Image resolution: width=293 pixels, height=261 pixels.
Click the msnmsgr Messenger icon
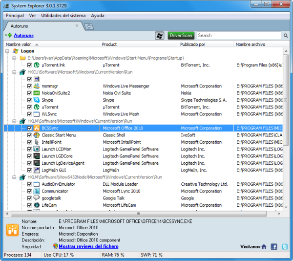tap(37, 86)
